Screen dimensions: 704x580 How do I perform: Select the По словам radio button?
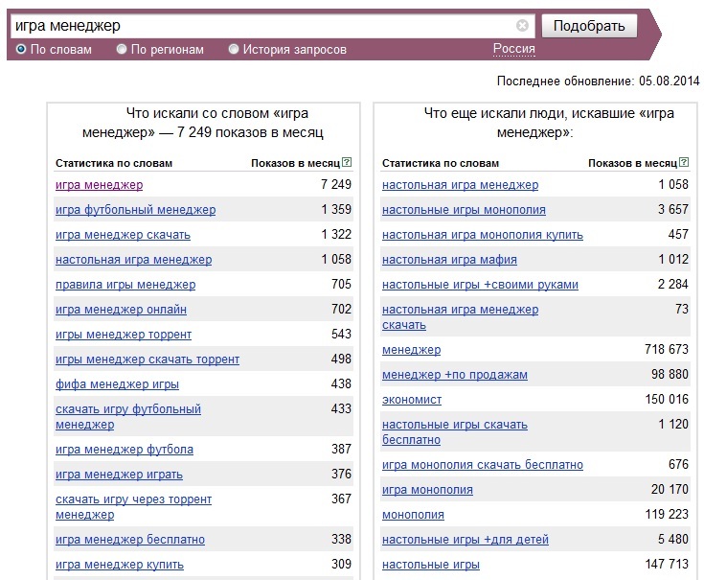[x=21, y=49]
